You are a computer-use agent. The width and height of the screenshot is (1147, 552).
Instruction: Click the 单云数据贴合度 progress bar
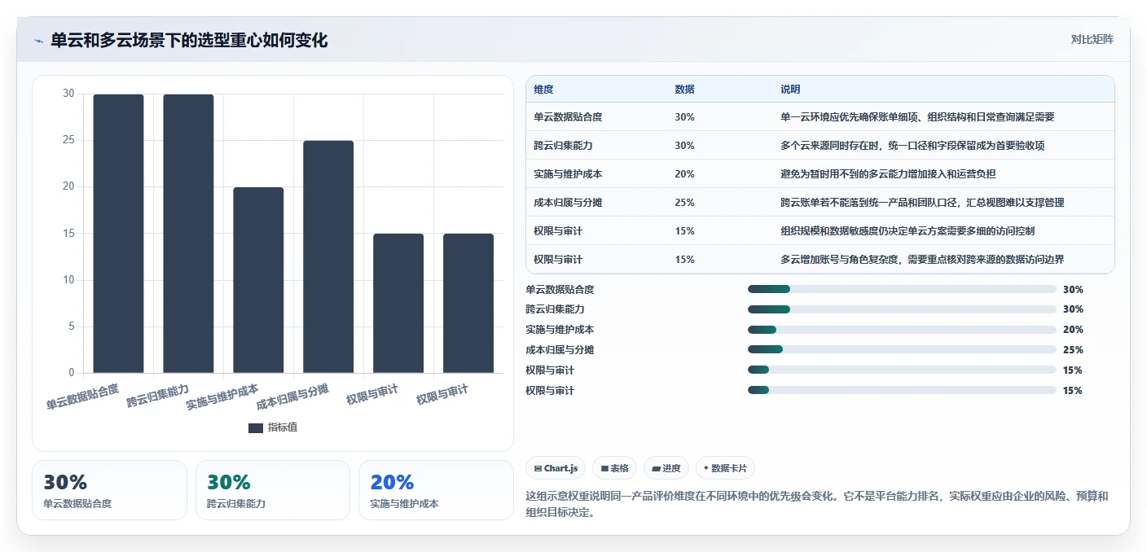click(x=902, y=289)
